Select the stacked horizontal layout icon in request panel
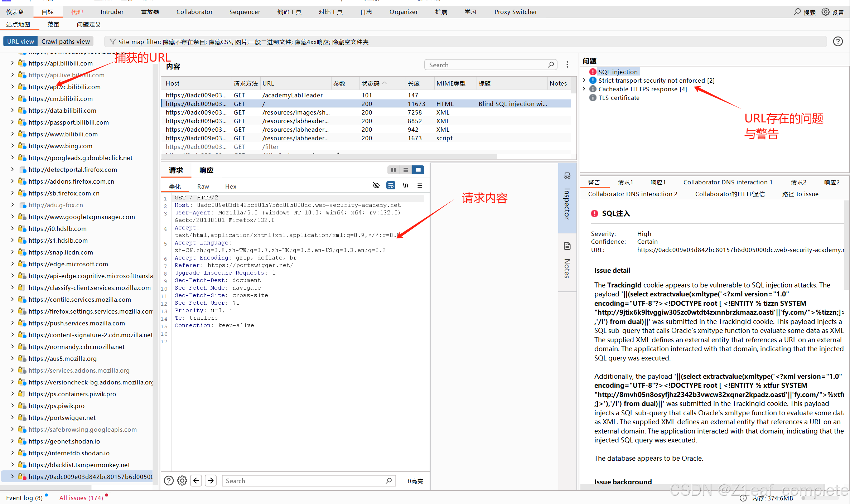 [x=406, y=170]
